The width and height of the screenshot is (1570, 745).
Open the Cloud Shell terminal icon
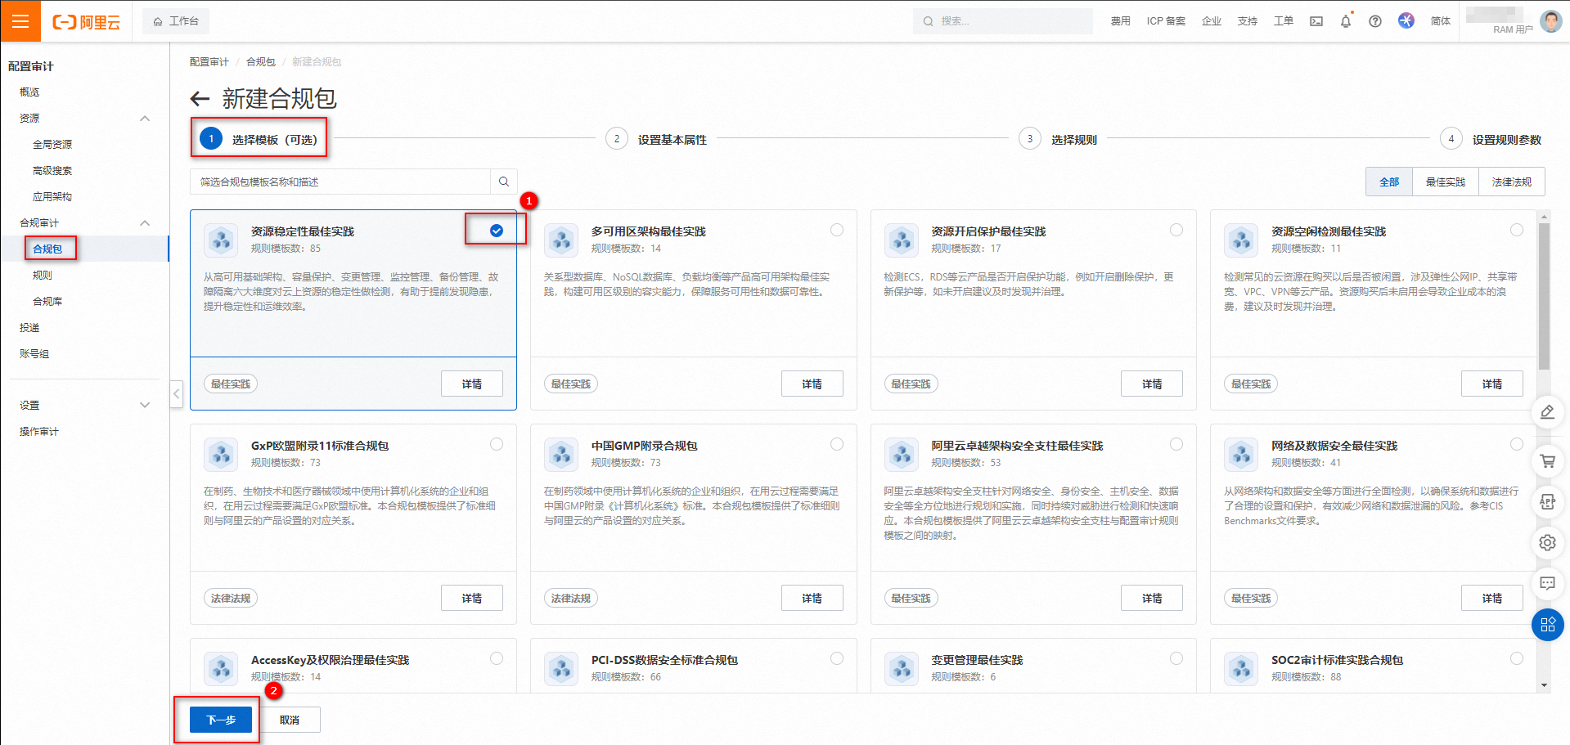tap(1316, 21)
